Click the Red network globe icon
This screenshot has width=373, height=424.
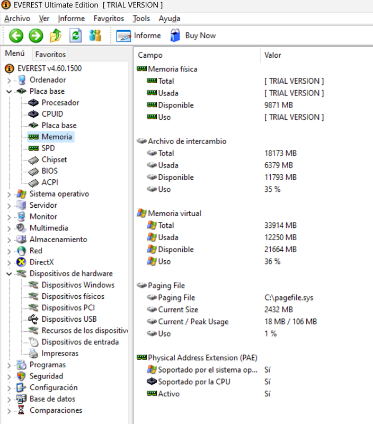tap(21, 251)
